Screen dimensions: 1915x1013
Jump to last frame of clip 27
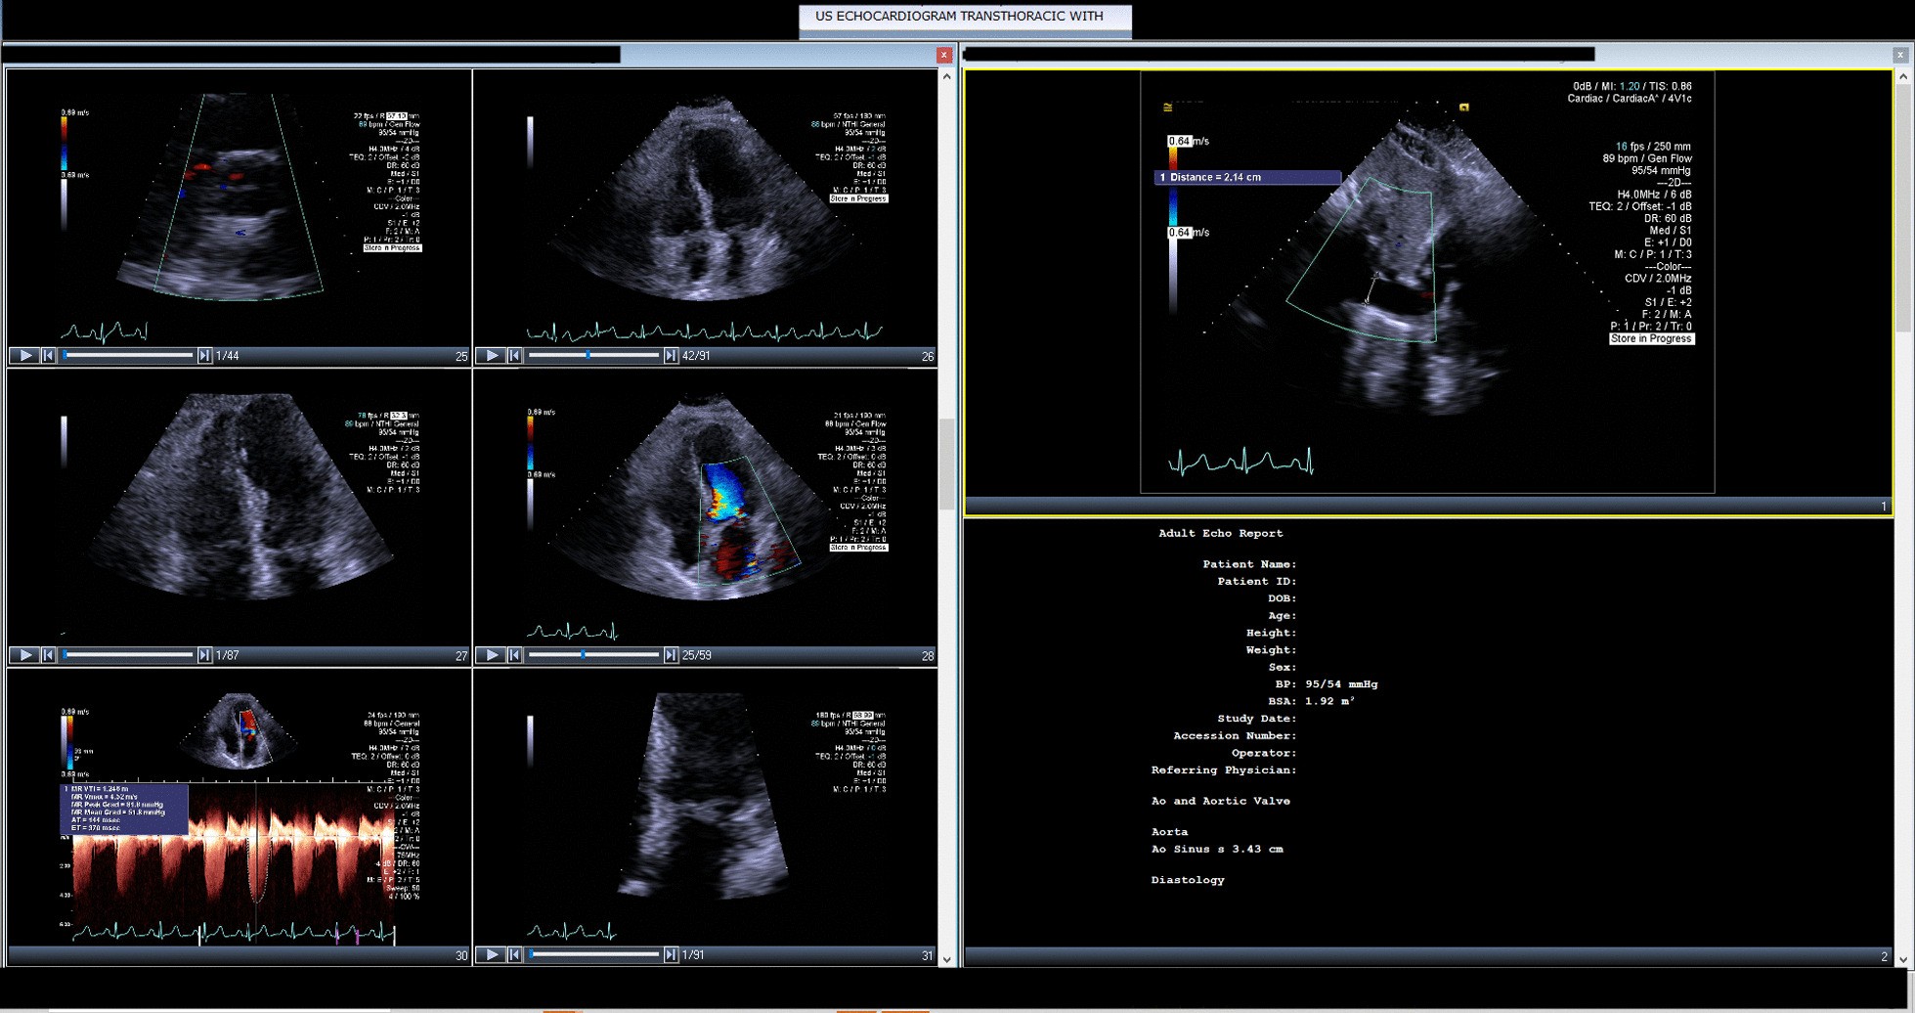[x=204, y=655]
